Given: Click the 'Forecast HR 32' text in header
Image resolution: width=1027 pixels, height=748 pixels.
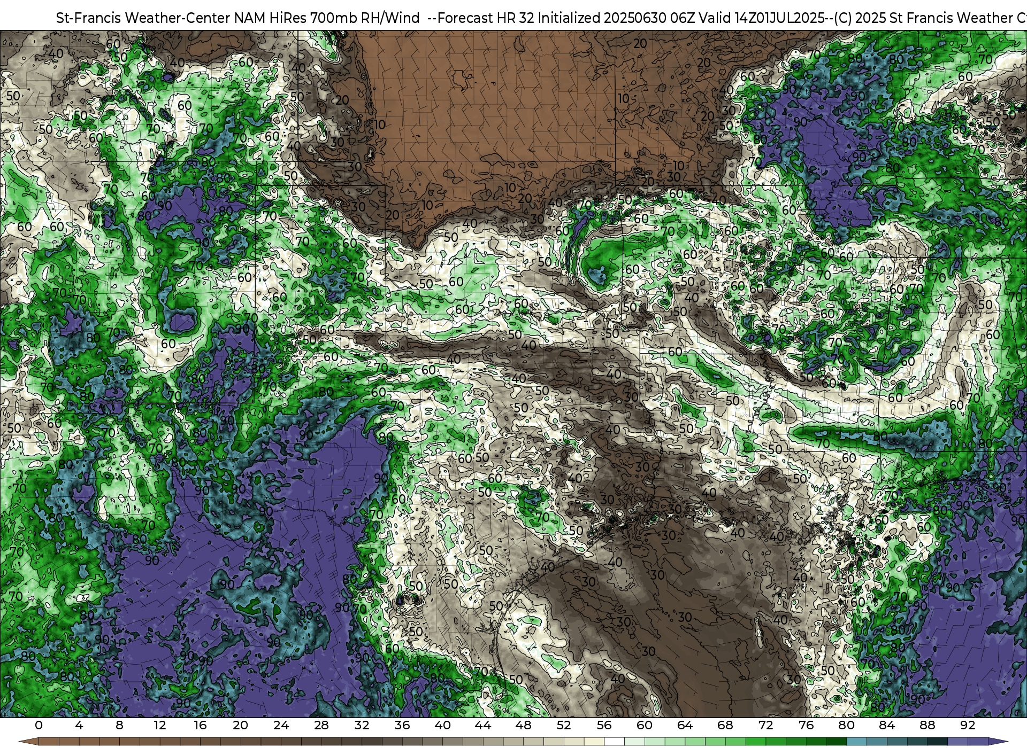Looking at the screenshot, I should pyautogui.click(x=487, y=18).
